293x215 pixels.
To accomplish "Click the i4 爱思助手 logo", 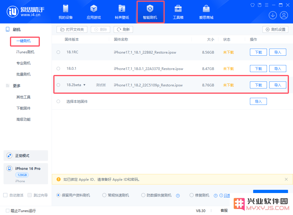I will [25, 12].
